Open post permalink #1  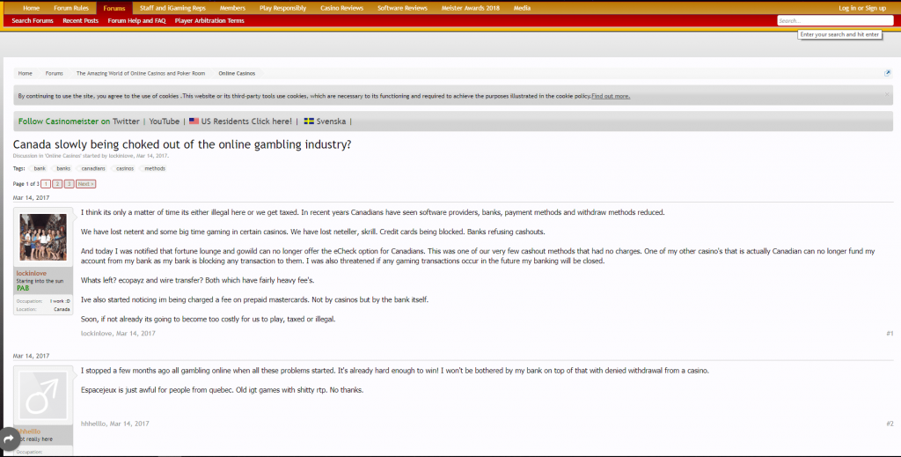coord(890,334)
